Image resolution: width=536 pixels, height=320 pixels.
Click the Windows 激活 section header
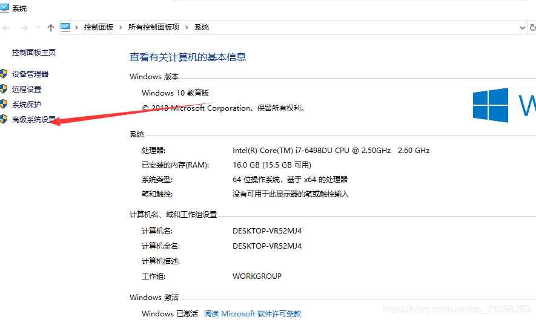tap(154, 297)
